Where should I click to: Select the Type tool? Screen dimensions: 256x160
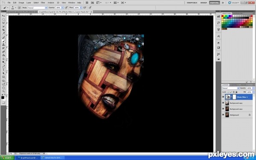(x=3, y=70)
